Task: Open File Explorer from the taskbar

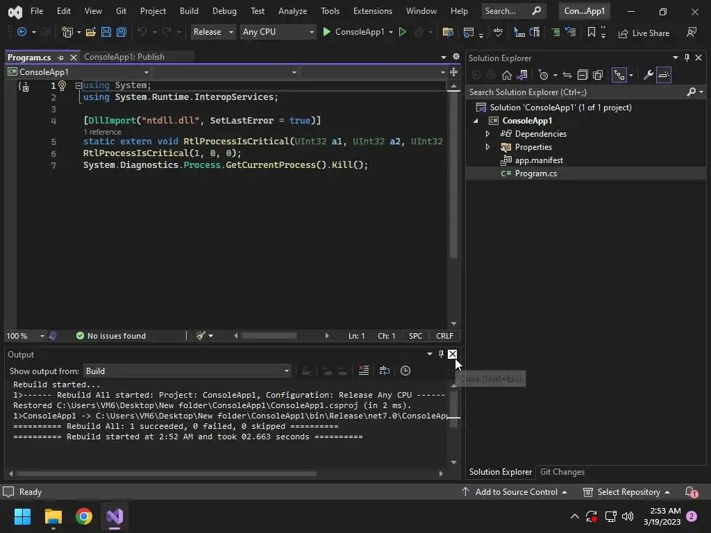Action: pos(53,516)
